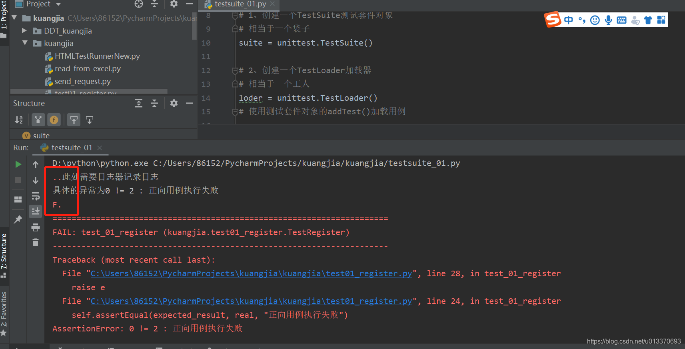Collapse all in the Project panel
The width and height of the screenshot is (685, 349).
point(154,4)
